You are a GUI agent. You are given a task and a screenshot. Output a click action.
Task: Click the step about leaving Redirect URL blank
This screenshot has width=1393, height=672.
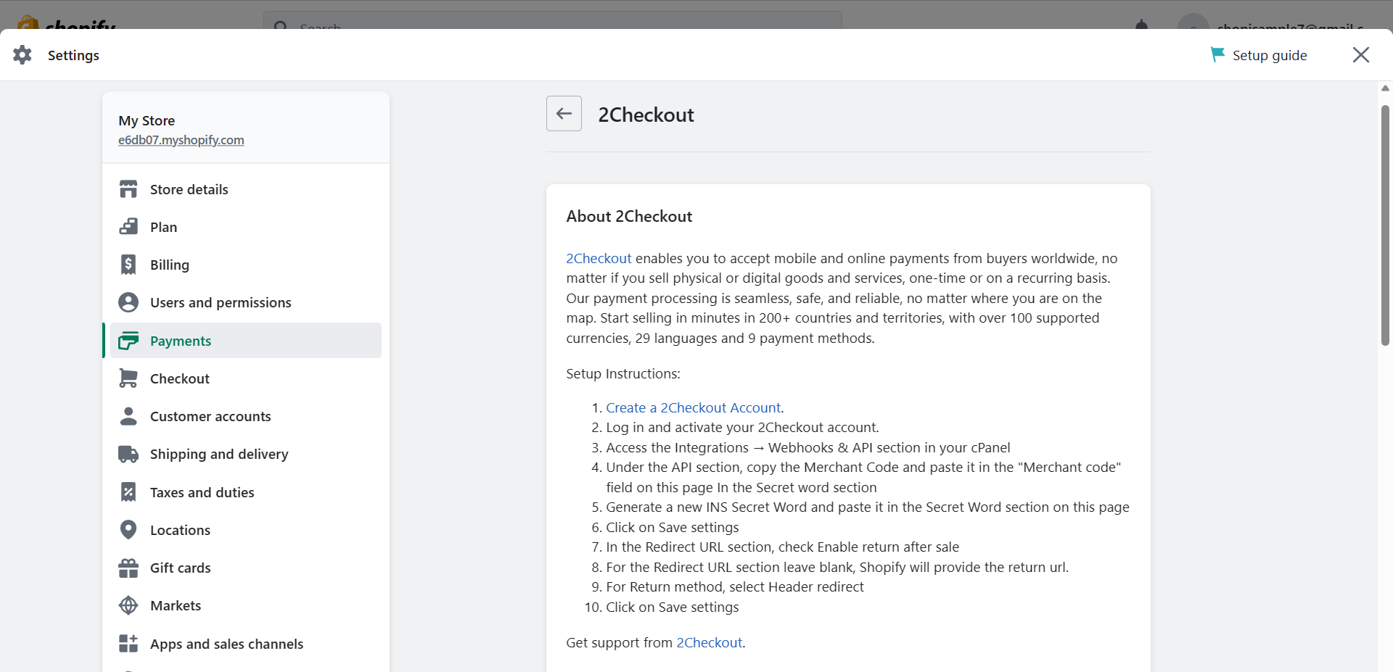(x=837, y=567)
